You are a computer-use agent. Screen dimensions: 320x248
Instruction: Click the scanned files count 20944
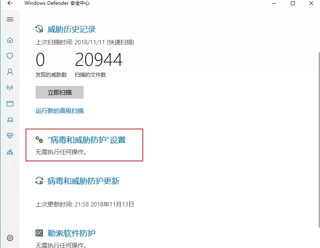click(99, 60)
